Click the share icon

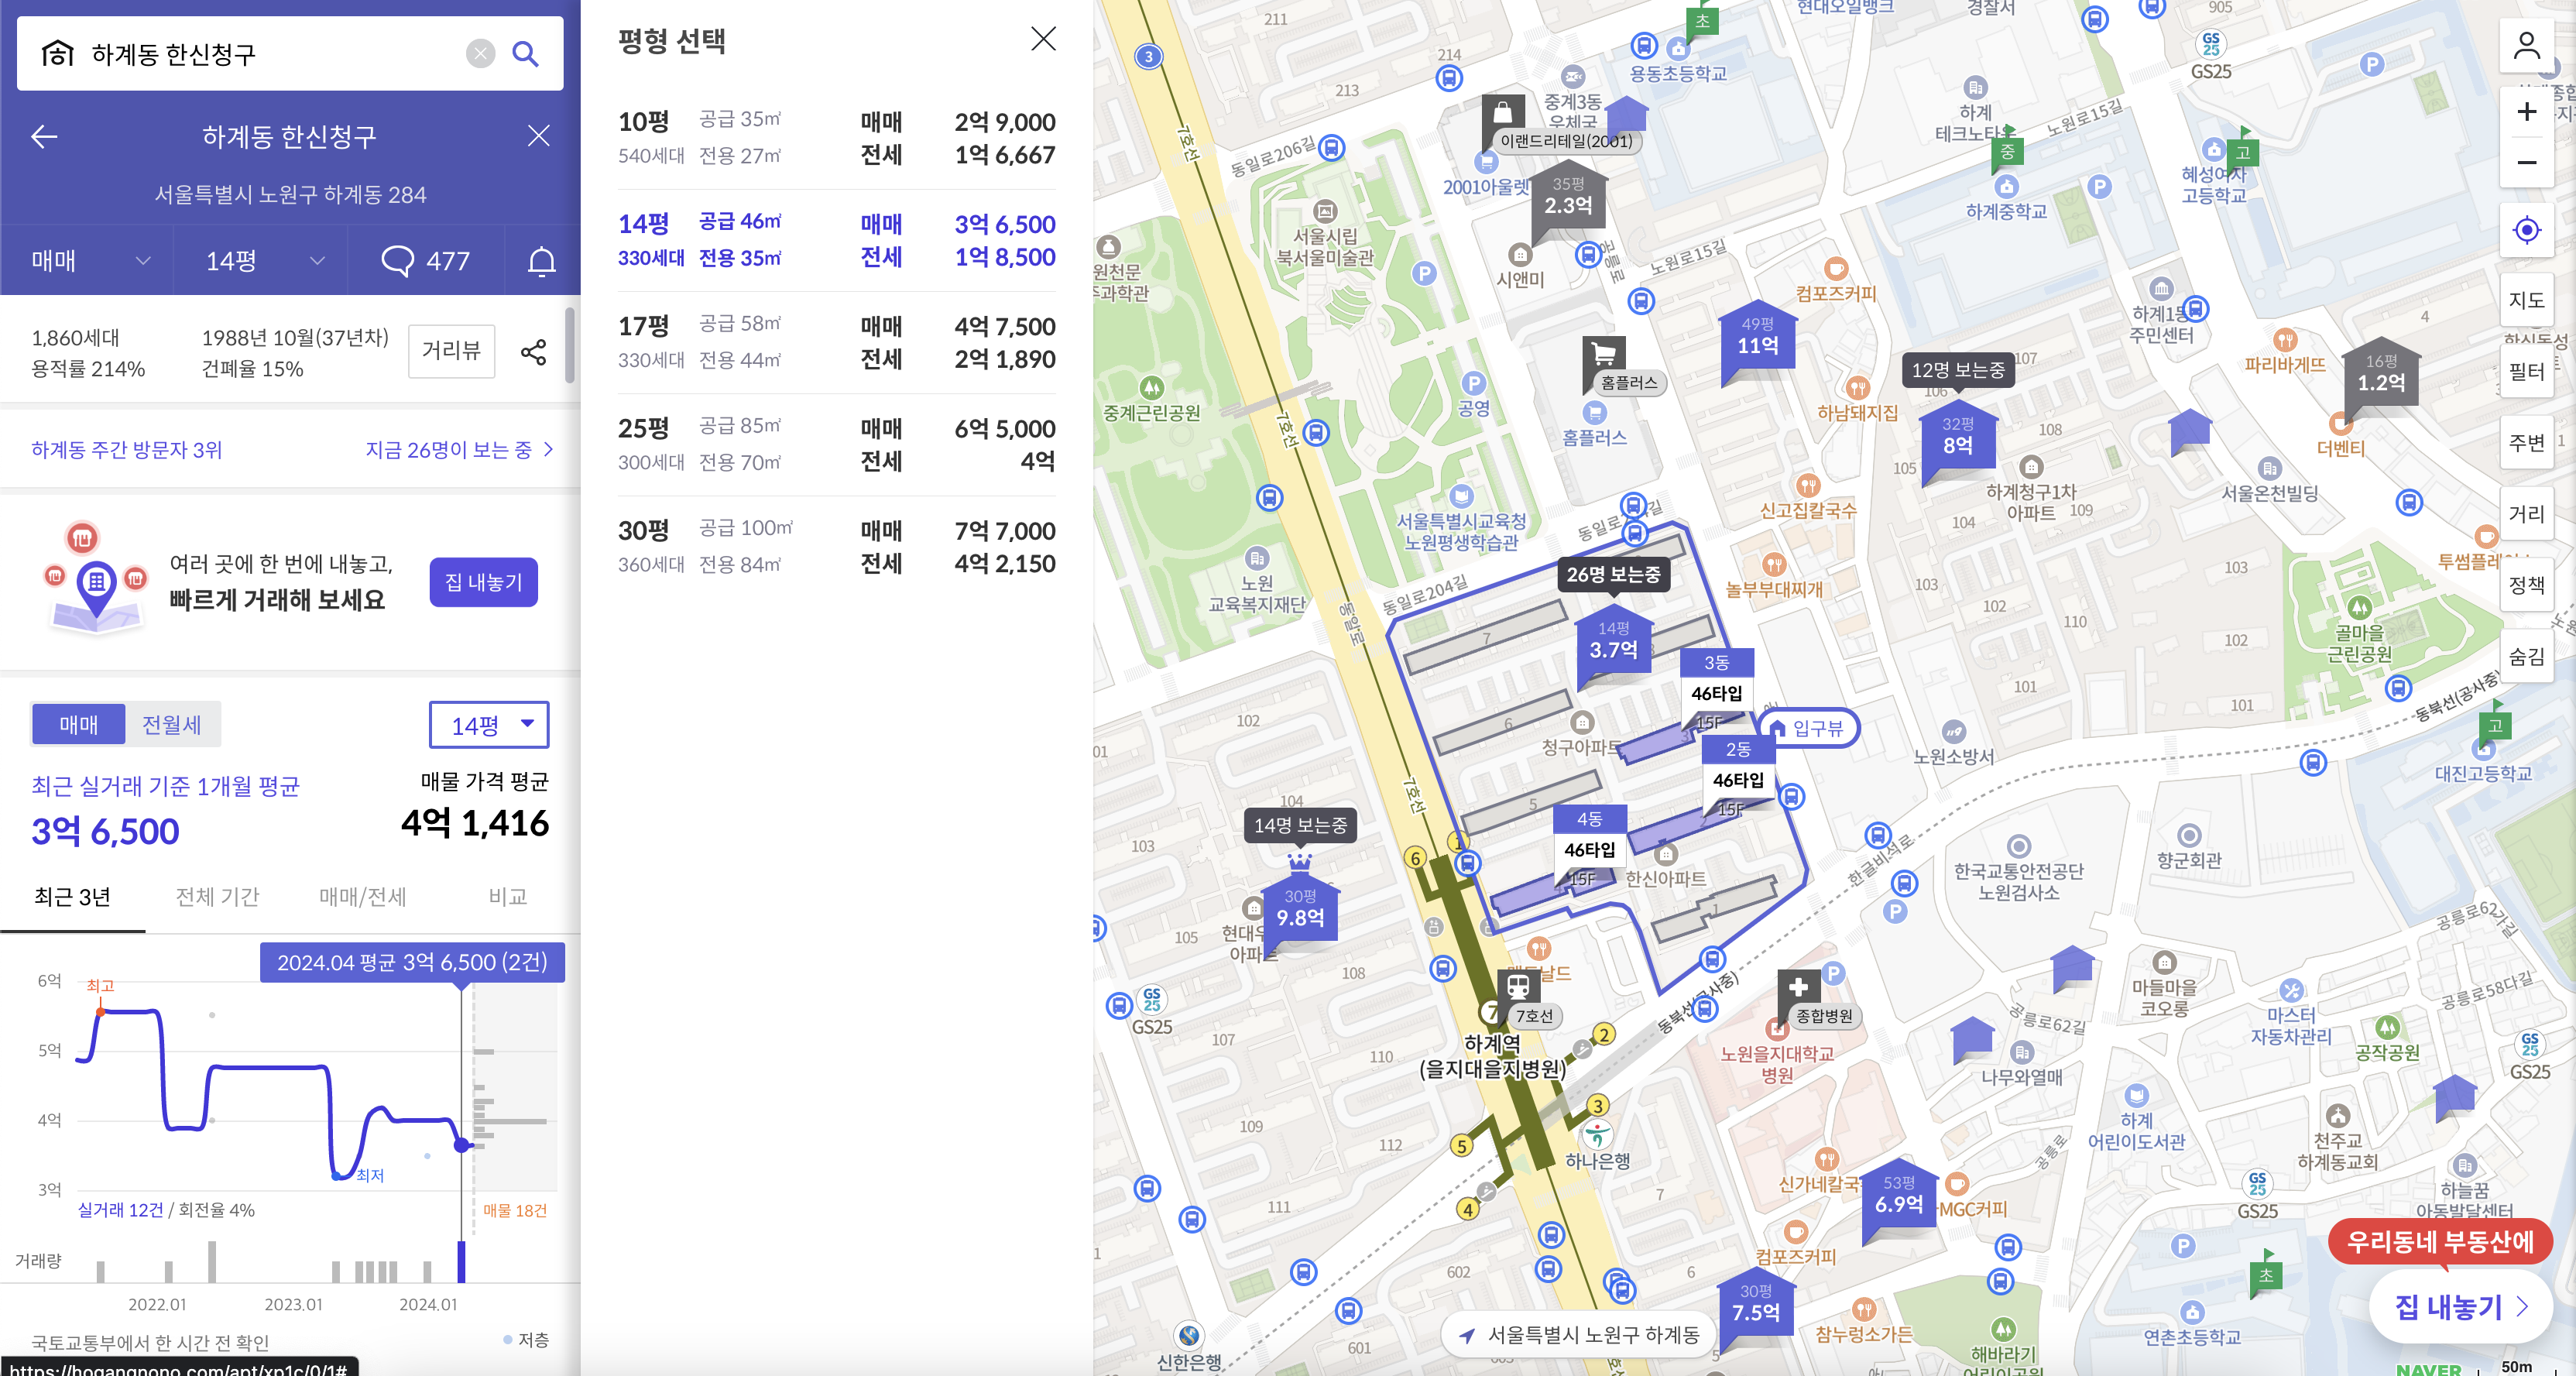(x=534, y=351)
